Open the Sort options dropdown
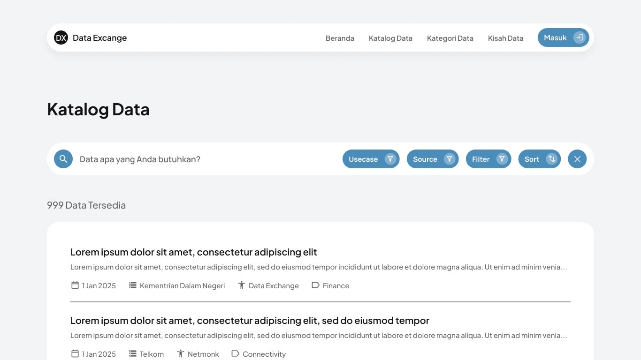The width and height of the screenshot is (641, 360). pyautogui.click(x=540, y=159)
